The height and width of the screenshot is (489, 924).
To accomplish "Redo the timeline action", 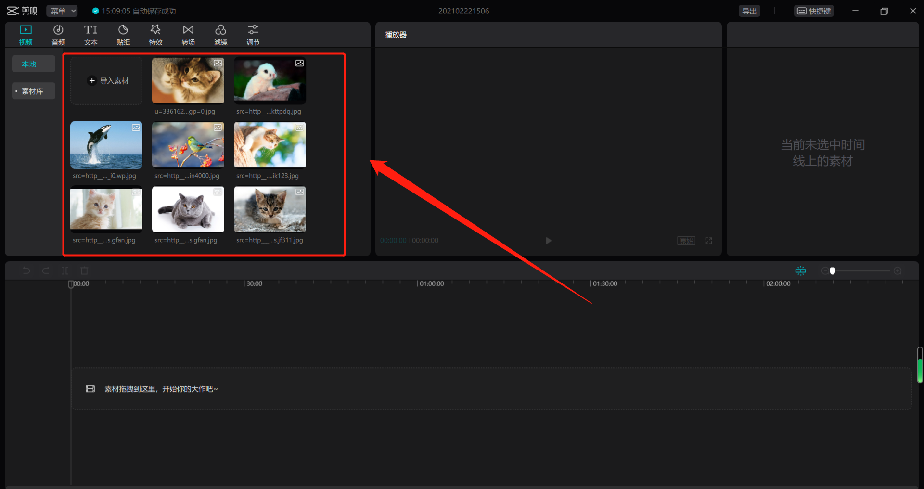I will tap(46, 271).
